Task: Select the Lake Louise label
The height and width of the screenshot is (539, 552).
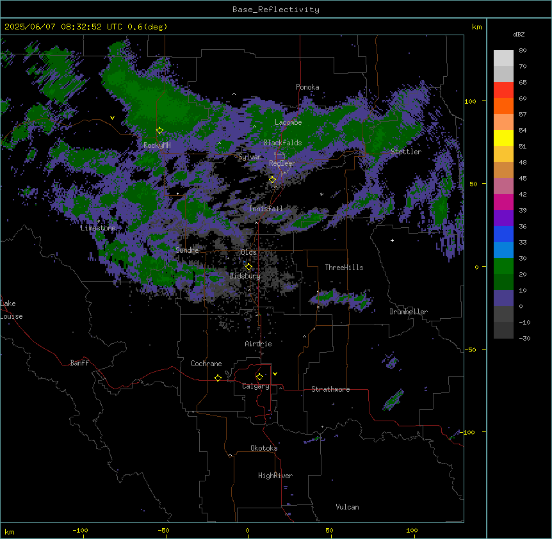Action: [11, 310]
